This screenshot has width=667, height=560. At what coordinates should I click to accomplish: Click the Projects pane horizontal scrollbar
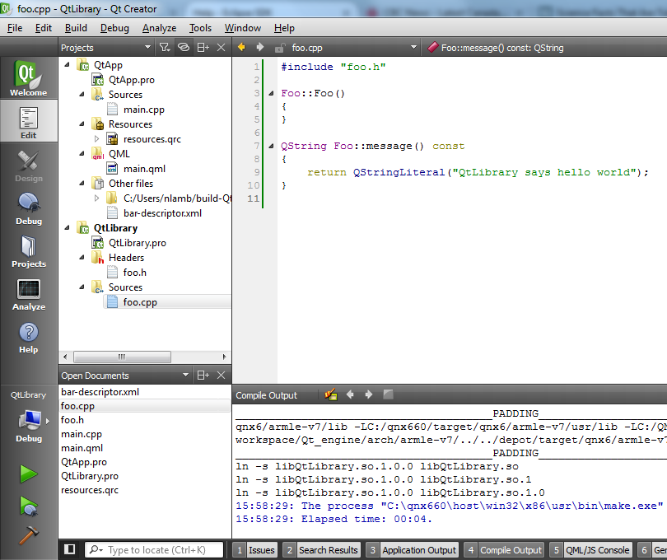[120, 357]
